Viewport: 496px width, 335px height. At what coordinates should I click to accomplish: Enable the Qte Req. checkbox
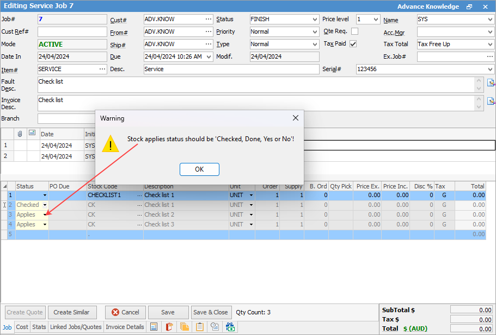(x=354, y=31)
